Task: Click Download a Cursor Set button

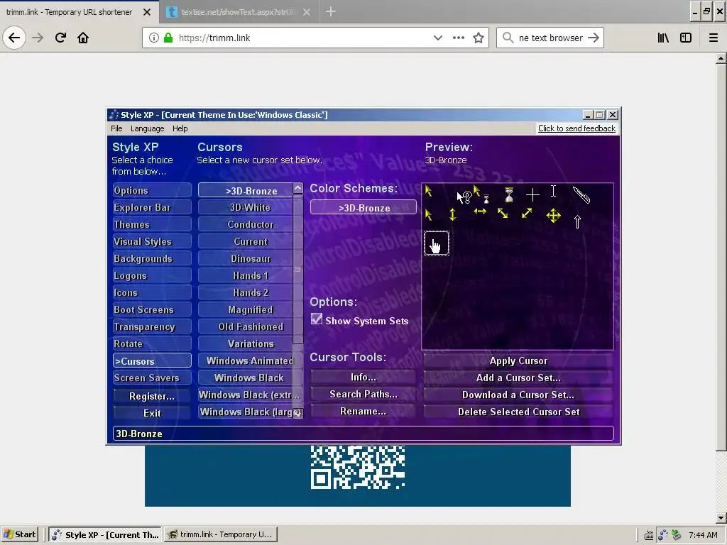Action: pyautogui.click(x=518, y=395)
